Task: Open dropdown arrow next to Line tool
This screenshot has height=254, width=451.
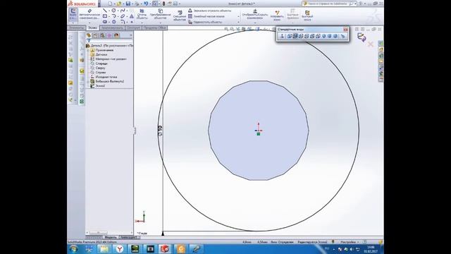Action: pyautogui.click(x=109, y=11)
